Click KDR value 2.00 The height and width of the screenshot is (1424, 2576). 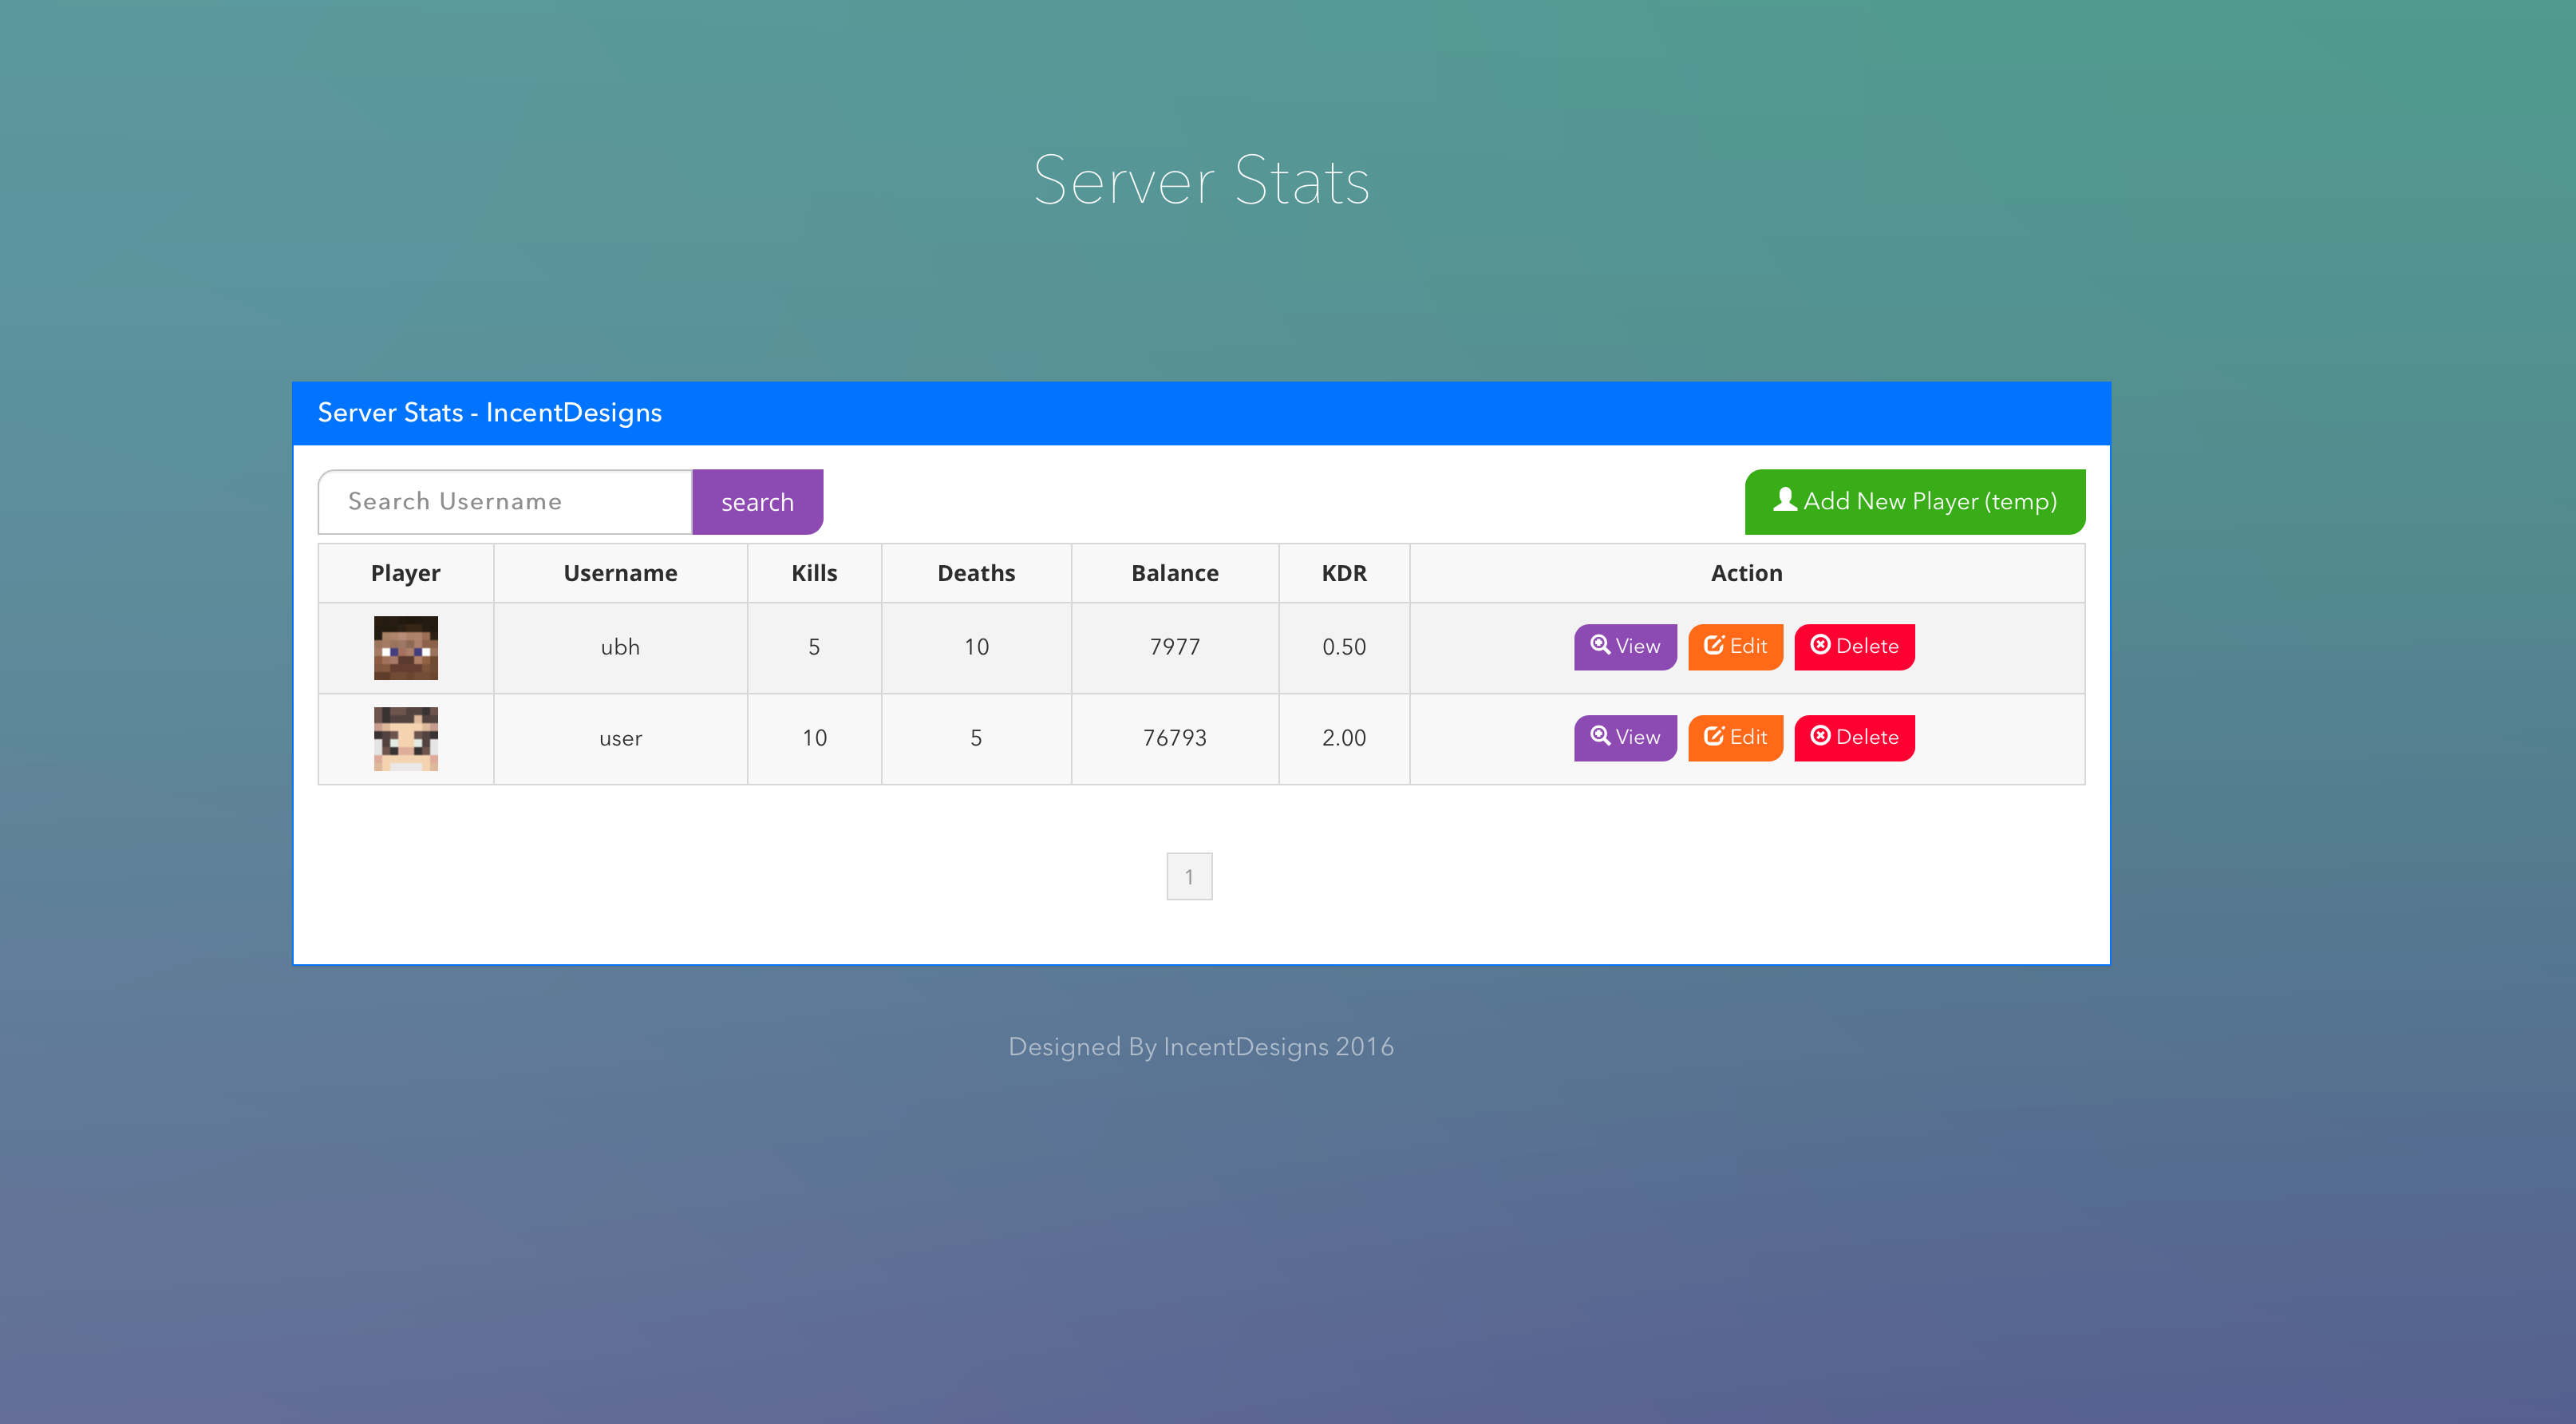1344,738
